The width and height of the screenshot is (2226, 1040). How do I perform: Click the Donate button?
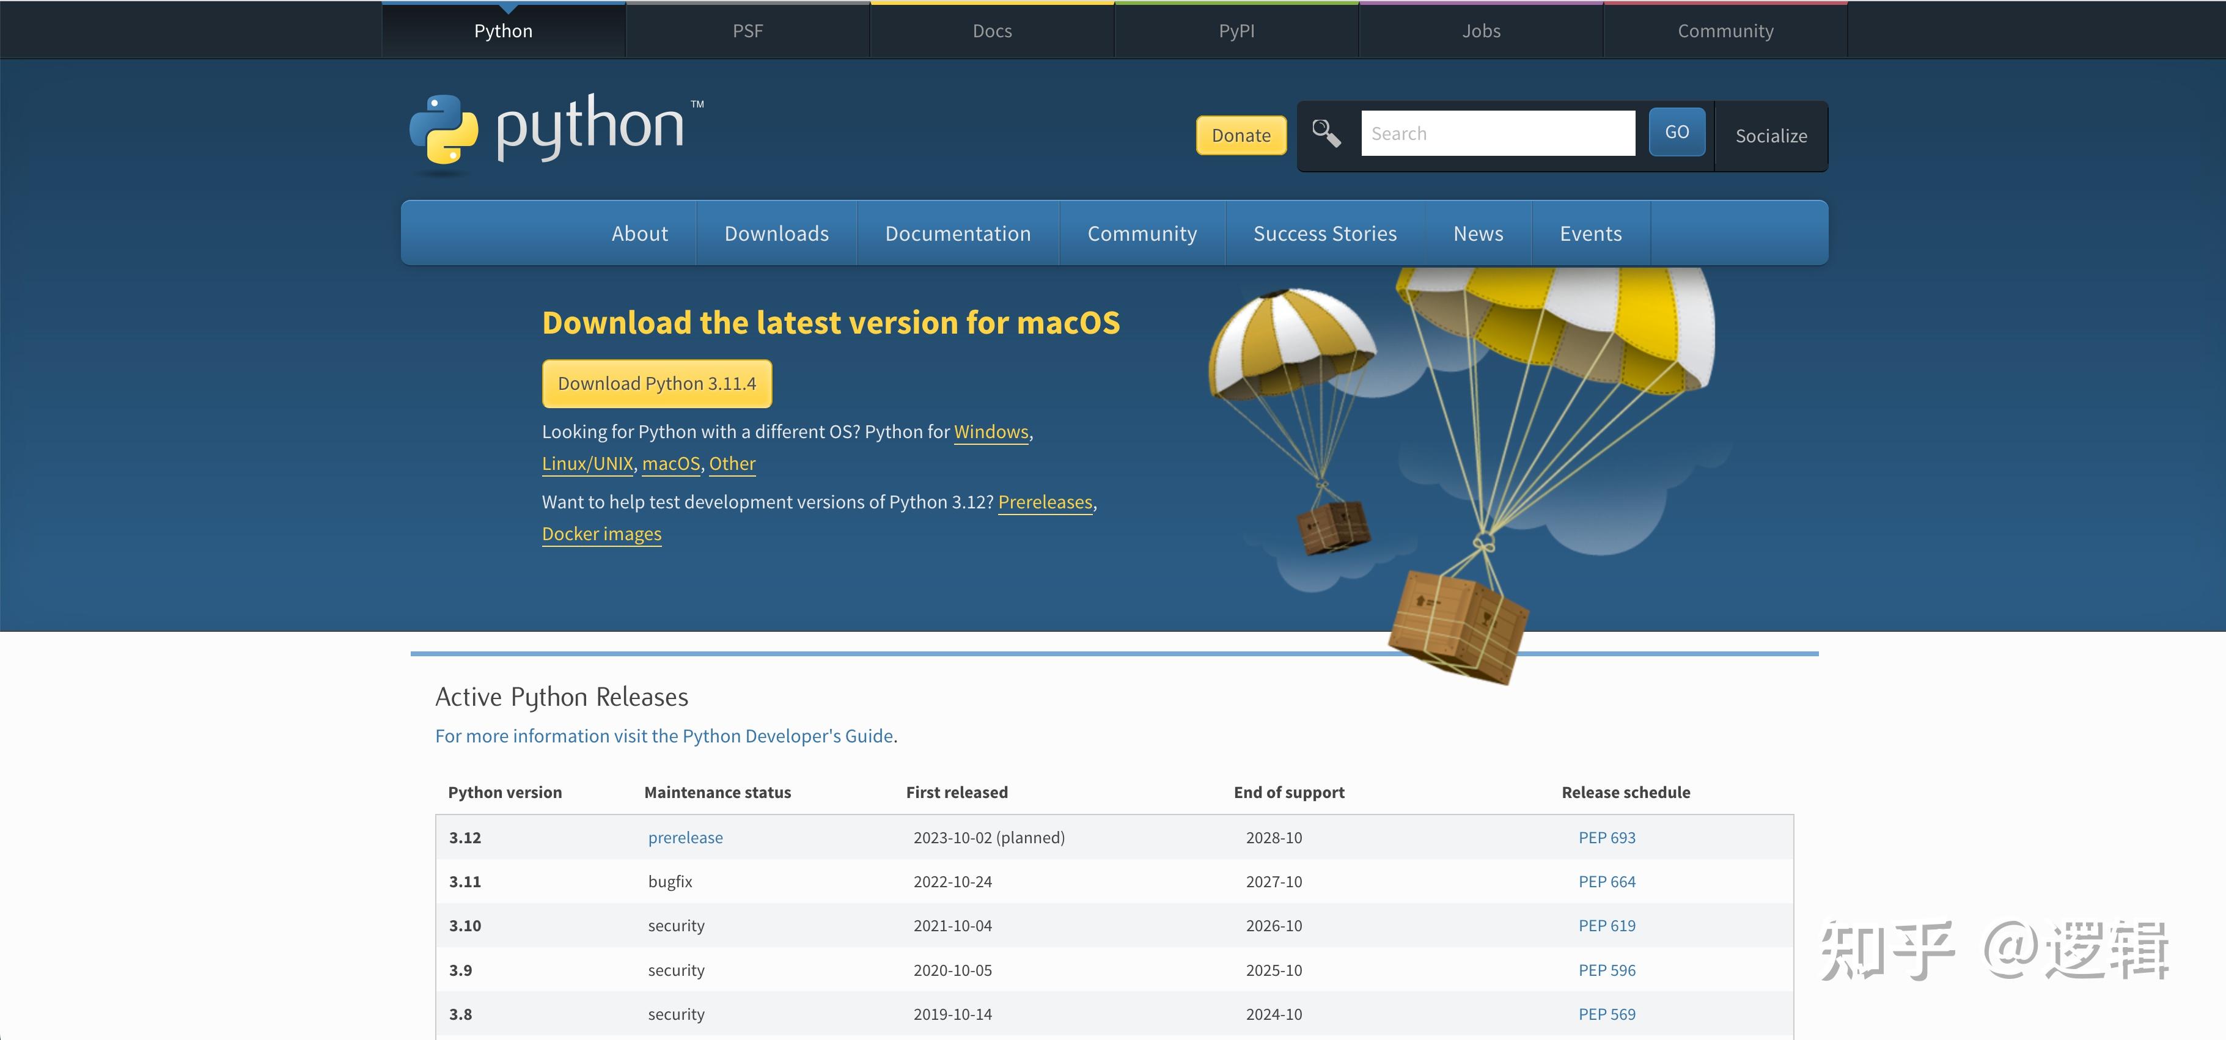(1241, 135)
